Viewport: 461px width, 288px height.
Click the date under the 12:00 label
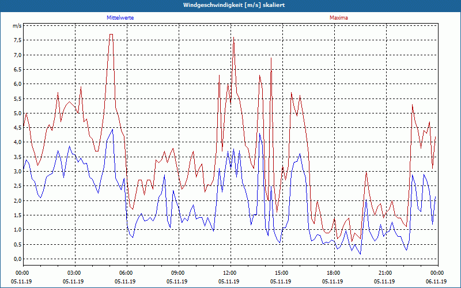(228, 281)
